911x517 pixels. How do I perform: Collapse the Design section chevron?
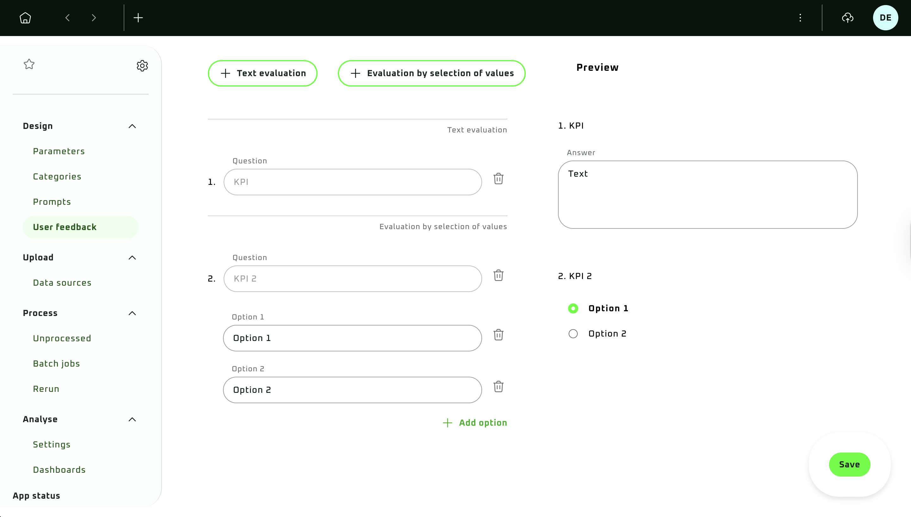132,126
